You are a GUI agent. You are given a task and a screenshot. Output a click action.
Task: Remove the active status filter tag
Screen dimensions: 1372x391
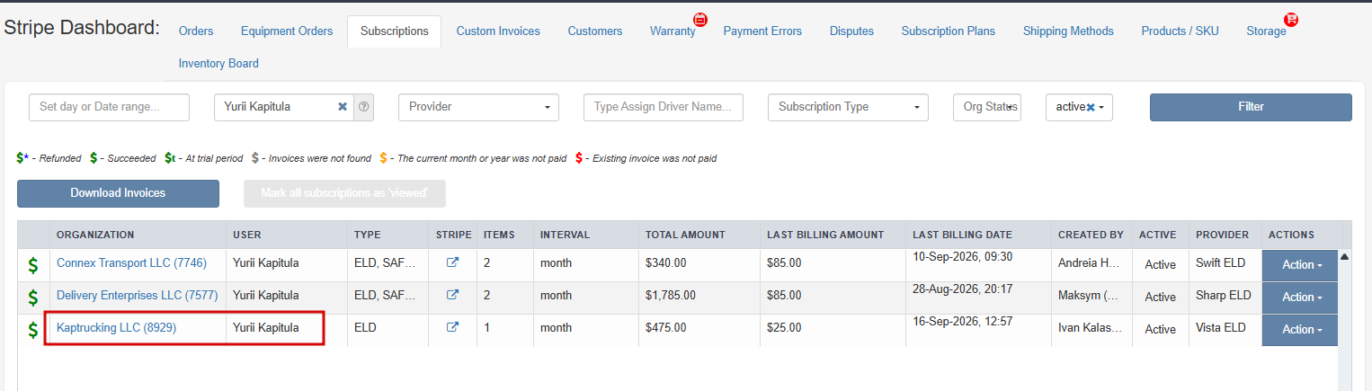pos(1091,107)
